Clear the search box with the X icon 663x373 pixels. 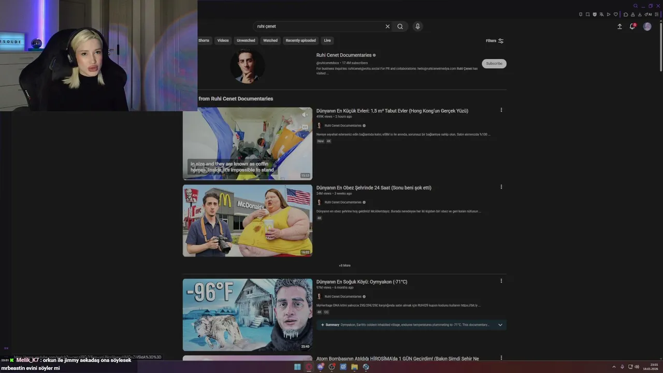coord(387,26)
